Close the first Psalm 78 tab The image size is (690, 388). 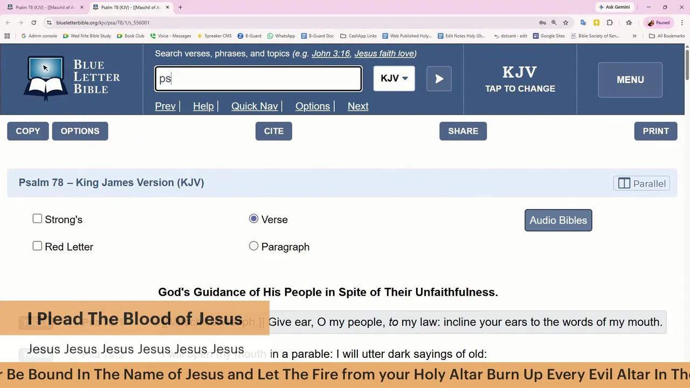tap(82, 8)
